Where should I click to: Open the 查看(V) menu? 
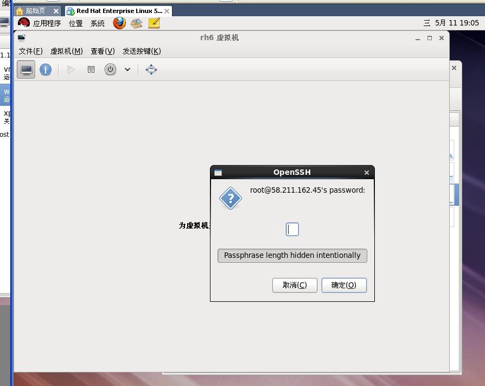(103, 51)
